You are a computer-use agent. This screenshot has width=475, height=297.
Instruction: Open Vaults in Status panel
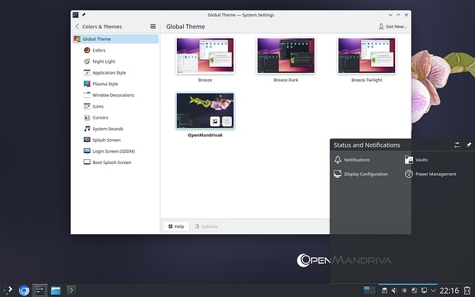416,160
